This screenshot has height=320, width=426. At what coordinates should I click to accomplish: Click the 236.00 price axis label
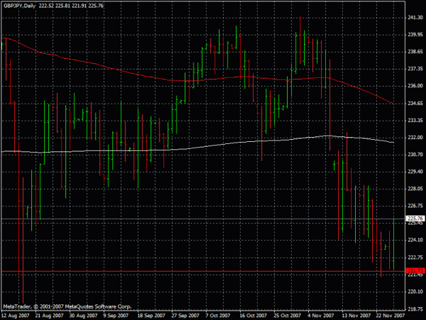[415, 86]
